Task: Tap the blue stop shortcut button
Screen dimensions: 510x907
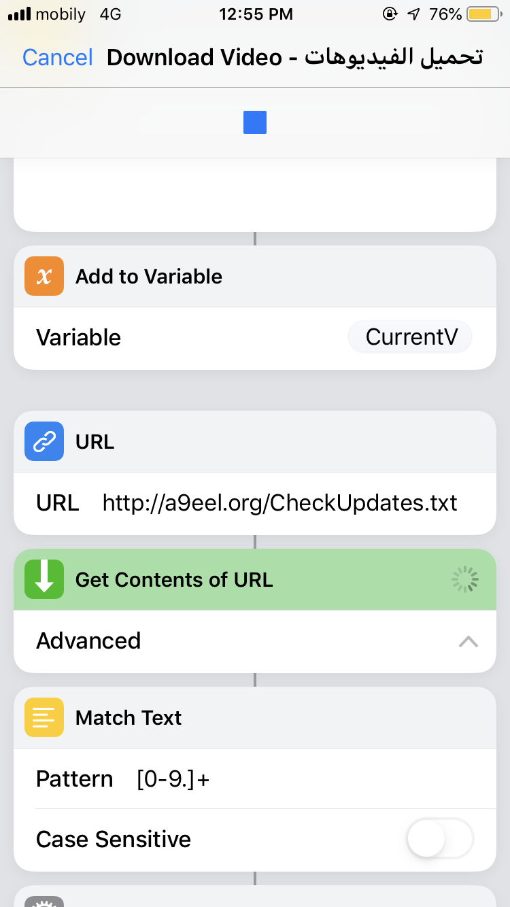Action: point(255,122)
